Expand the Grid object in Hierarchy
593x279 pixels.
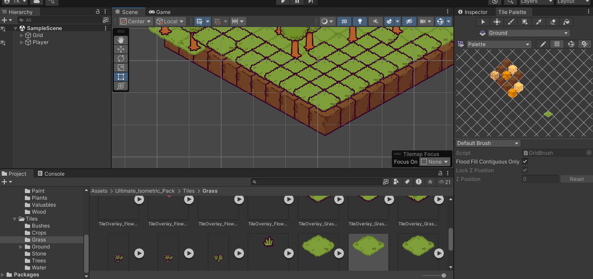(x=22, y=35)
